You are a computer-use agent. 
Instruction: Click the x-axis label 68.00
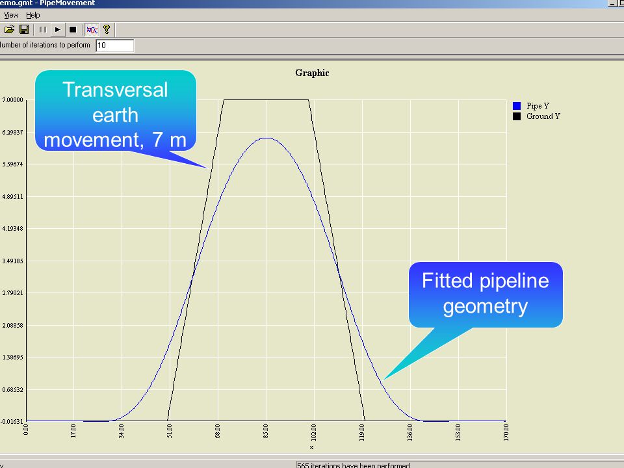coord(217,432)
